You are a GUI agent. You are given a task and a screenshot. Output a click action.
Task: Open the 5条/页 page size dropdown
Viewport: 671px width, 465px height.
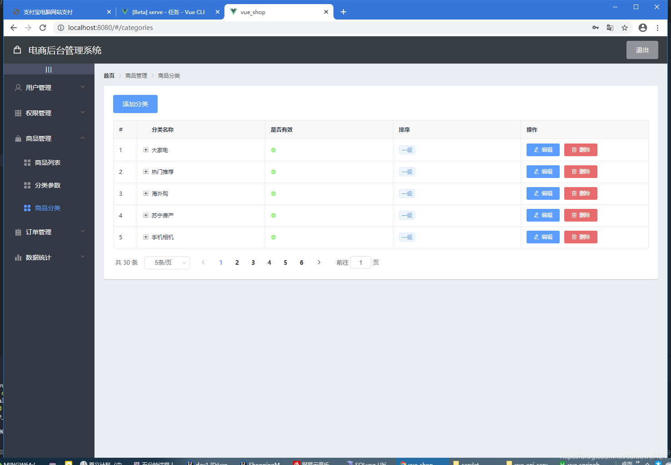coord(167,263)
